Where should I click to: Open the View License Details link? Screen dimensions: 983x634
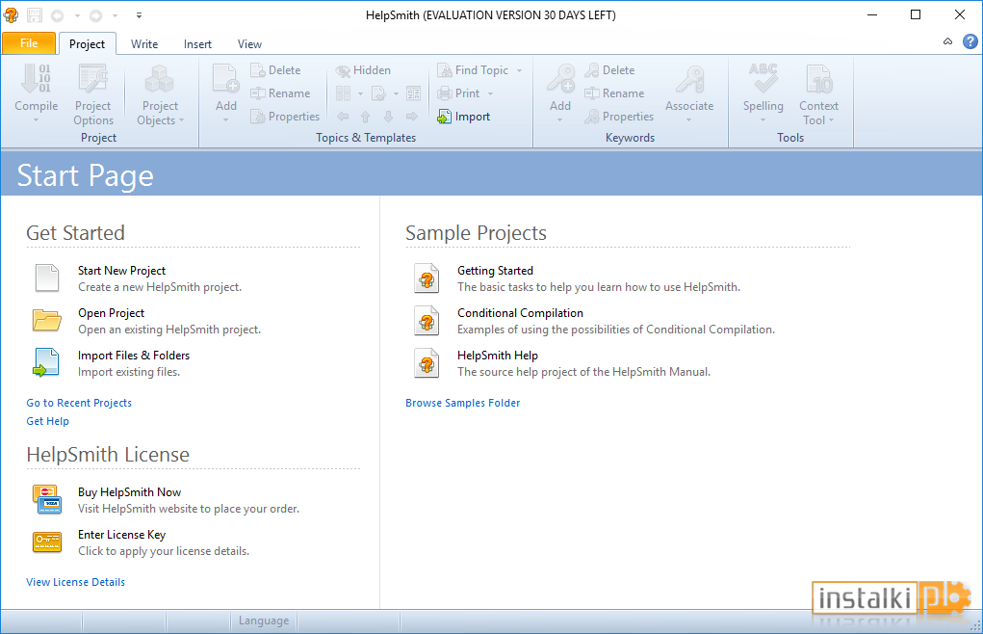click(x=75, y=582)
